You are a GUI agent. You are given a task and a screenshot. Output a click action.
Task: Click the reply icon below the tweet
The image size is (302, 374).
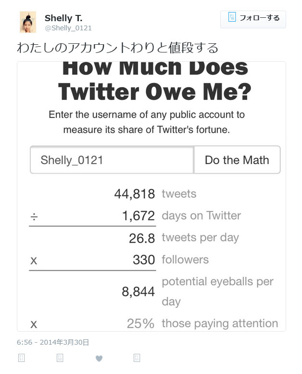(x=22, y=358)
